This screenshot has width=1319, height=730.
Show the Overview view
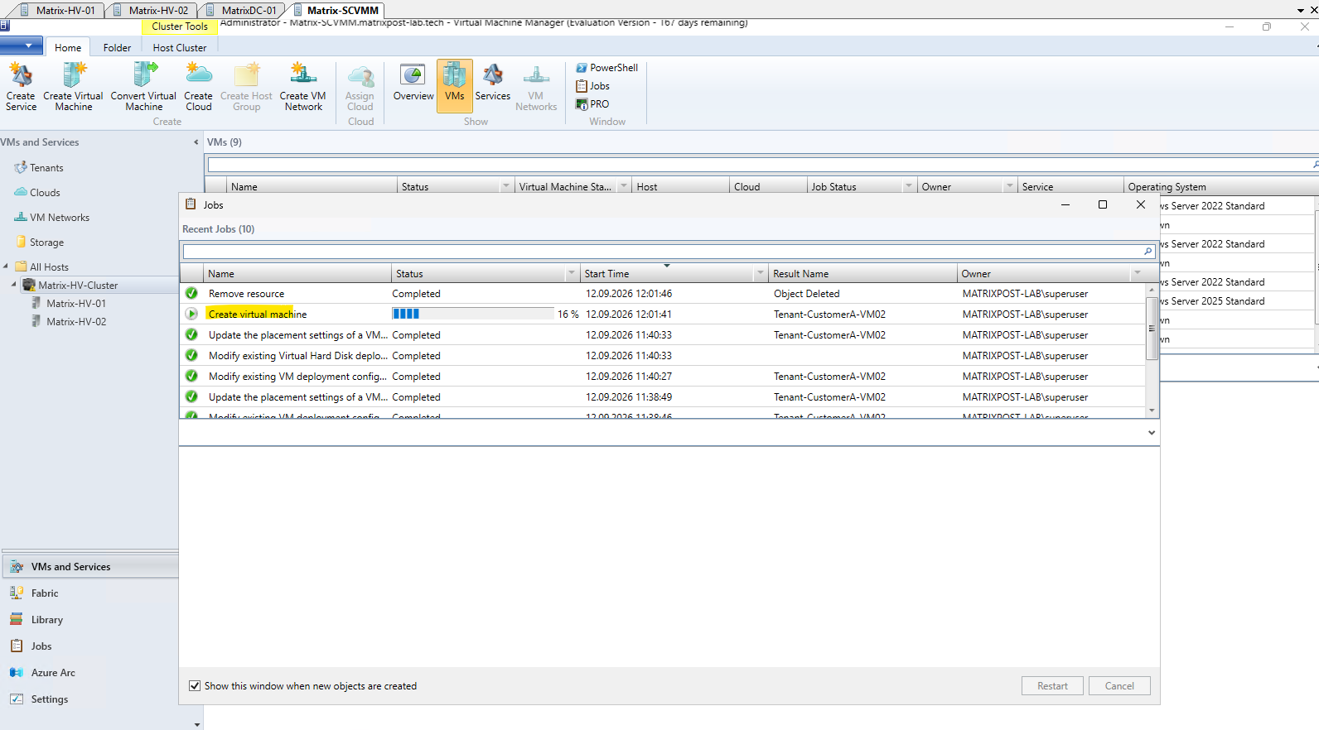(x=413, y=82)
